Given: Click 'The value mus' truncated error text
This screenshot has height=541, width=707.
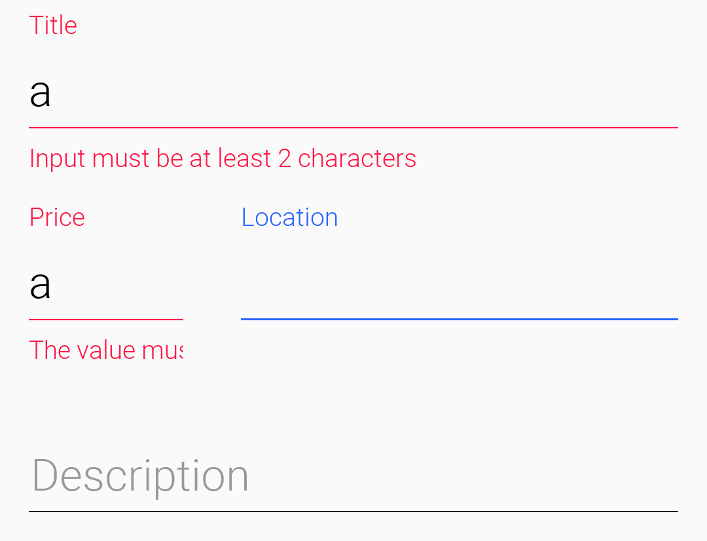Looking at the screenshot, I should pos(106,350).
